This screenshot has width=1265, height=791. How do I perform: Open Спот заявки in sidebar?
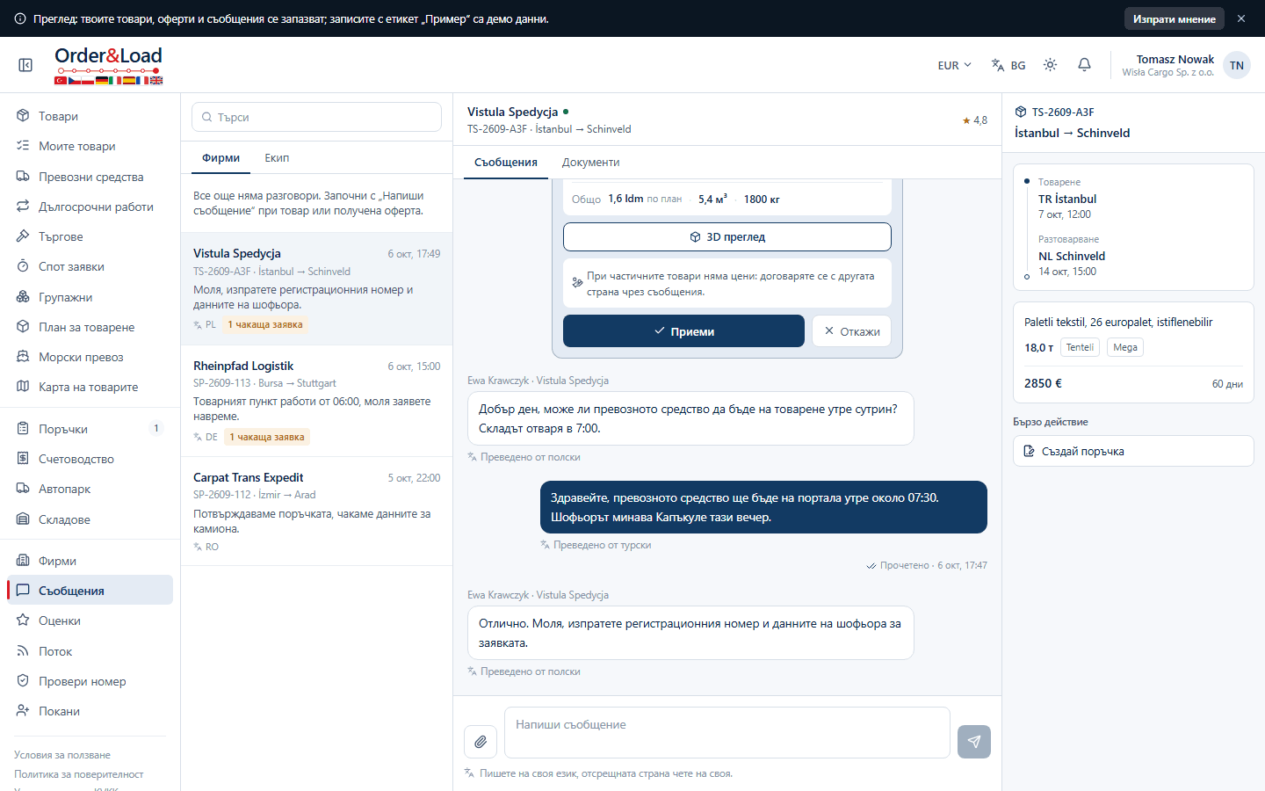[x=90, y=266]
